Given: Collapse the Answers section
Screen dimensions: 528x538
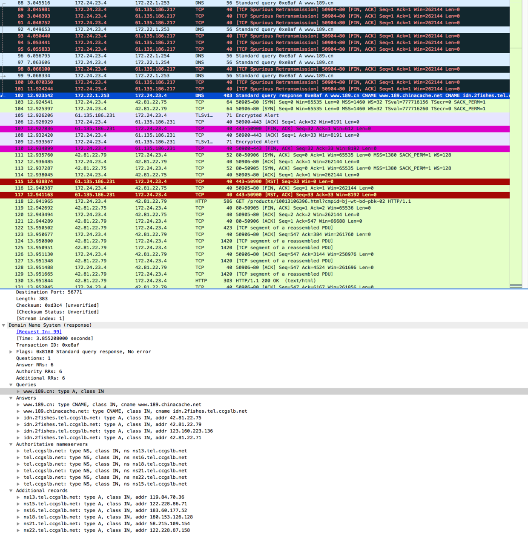Looking at the screenshot, I should tap(11, 398).
